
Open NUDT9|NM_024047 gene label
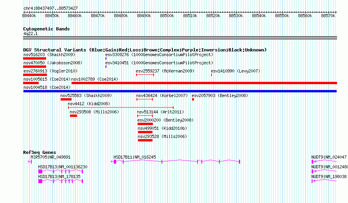pos(329,157)
